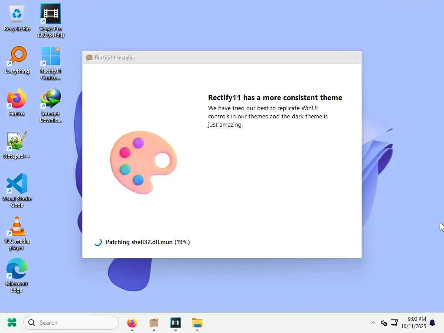
Task: Click the 'Patching shell32.dll.mun (19%)' status text
Action: 147,242
